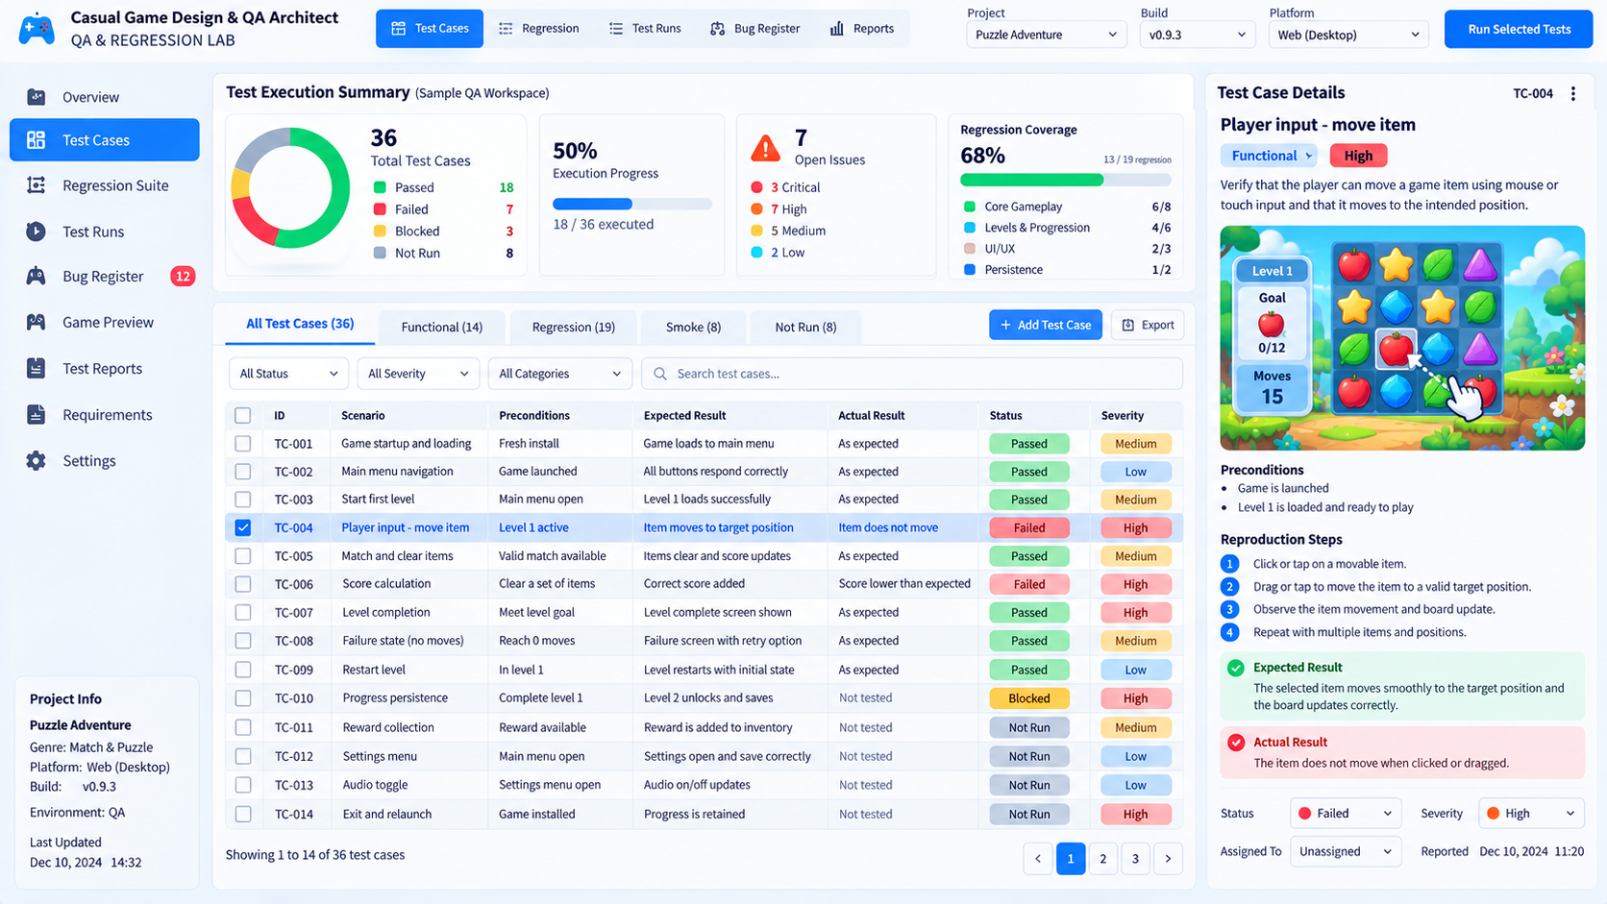Image resolution: width=1607 pixels, height=904 pixels.
Task: Open Overview from the sidebar icon
Action: (x=37, y=97)
